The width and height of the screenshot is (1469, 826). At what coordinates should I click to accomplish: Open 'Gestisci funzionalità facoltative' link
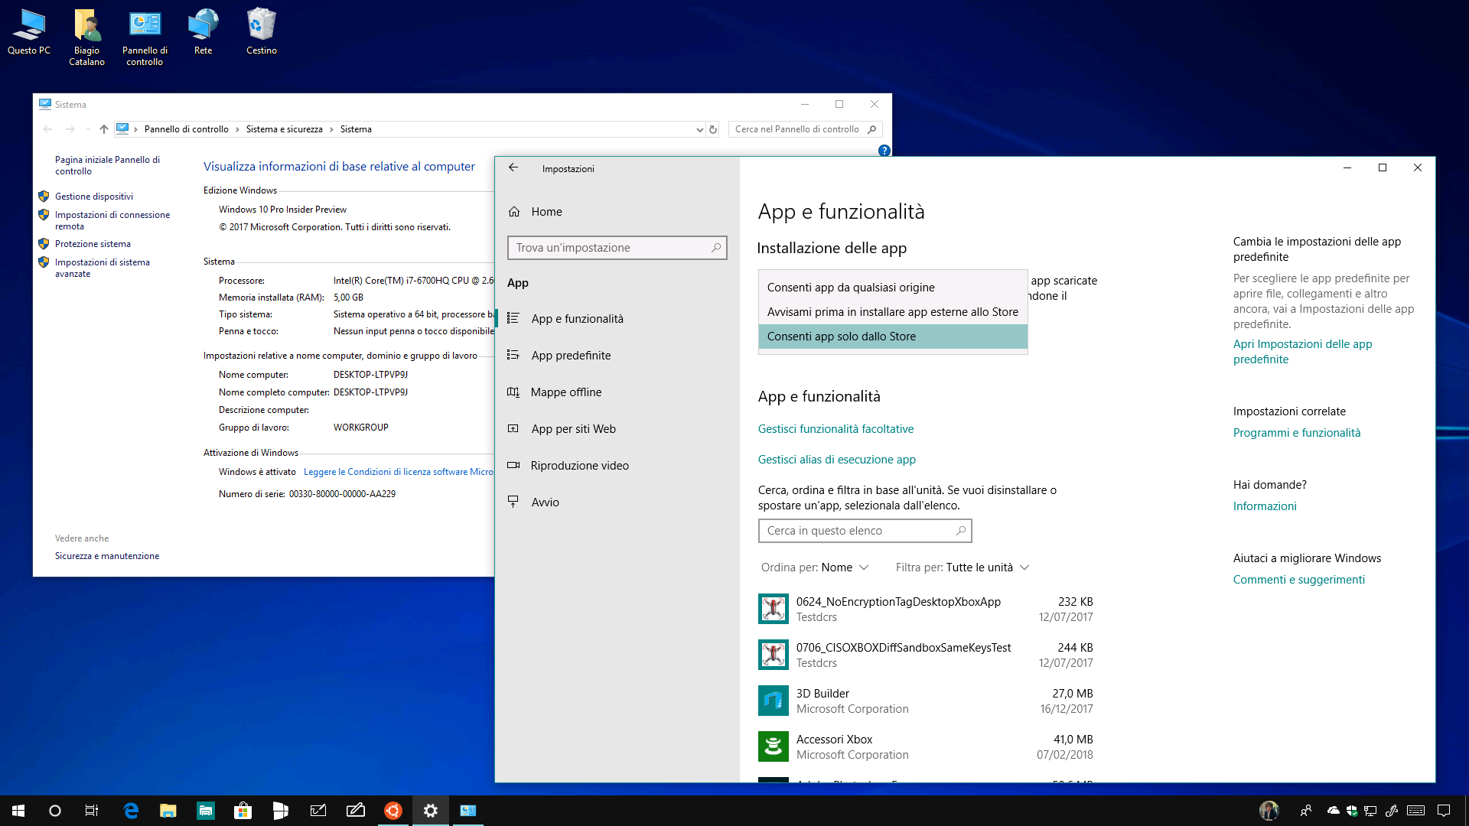[x=835, y=429]
